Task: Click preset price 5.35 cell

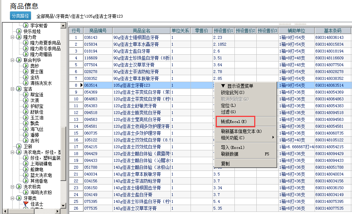Action: (223, 208)
